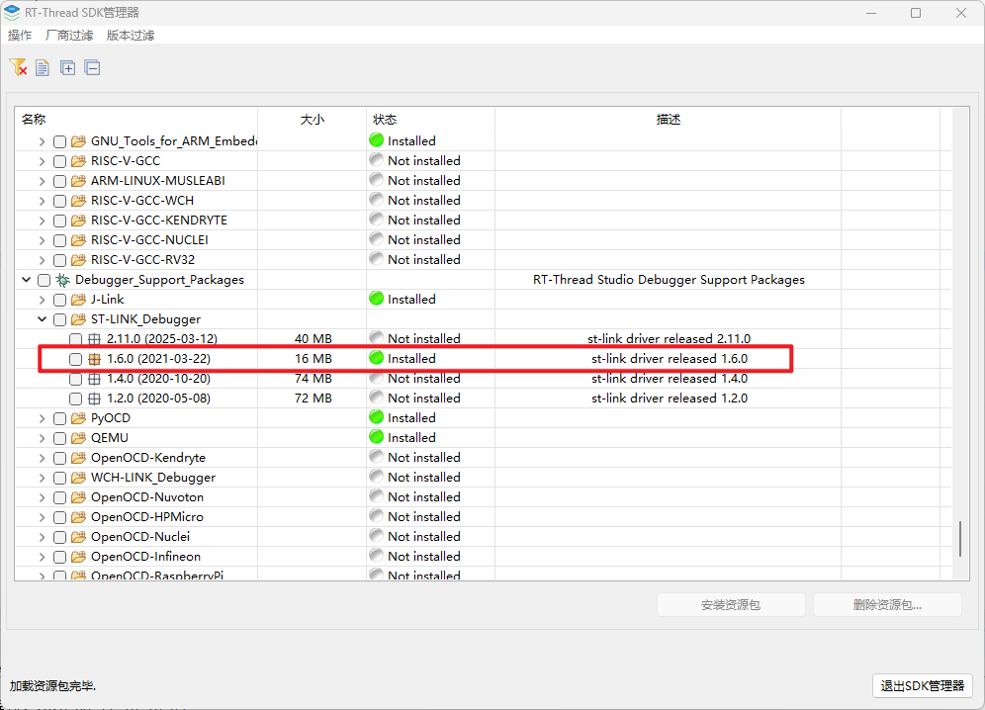Click the folder icon of ST-LINK_Debugger
This screenshot has width=985, height=710.
(78, 319)
